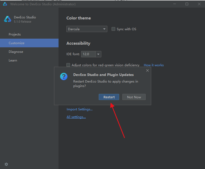Close the DevEco Studio welcome window
The width and height of the screenshot is (205, 169).
(199, 4)
